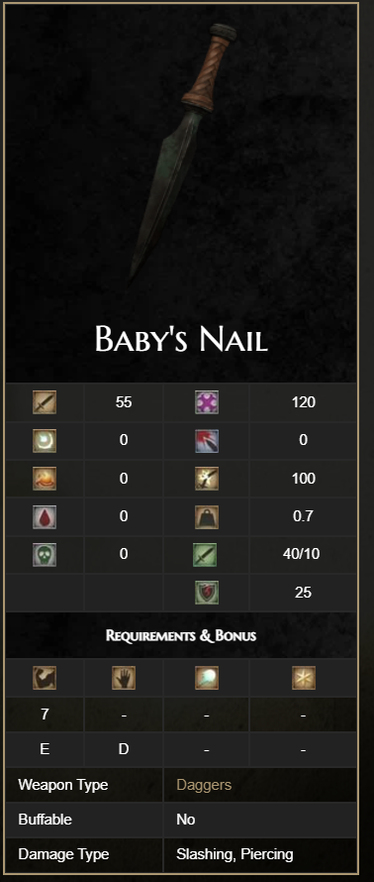The height and width of the screenshot is (882, 374).
Task: Click the counter strength icon beside 0
Action: (x=207, y=440)
